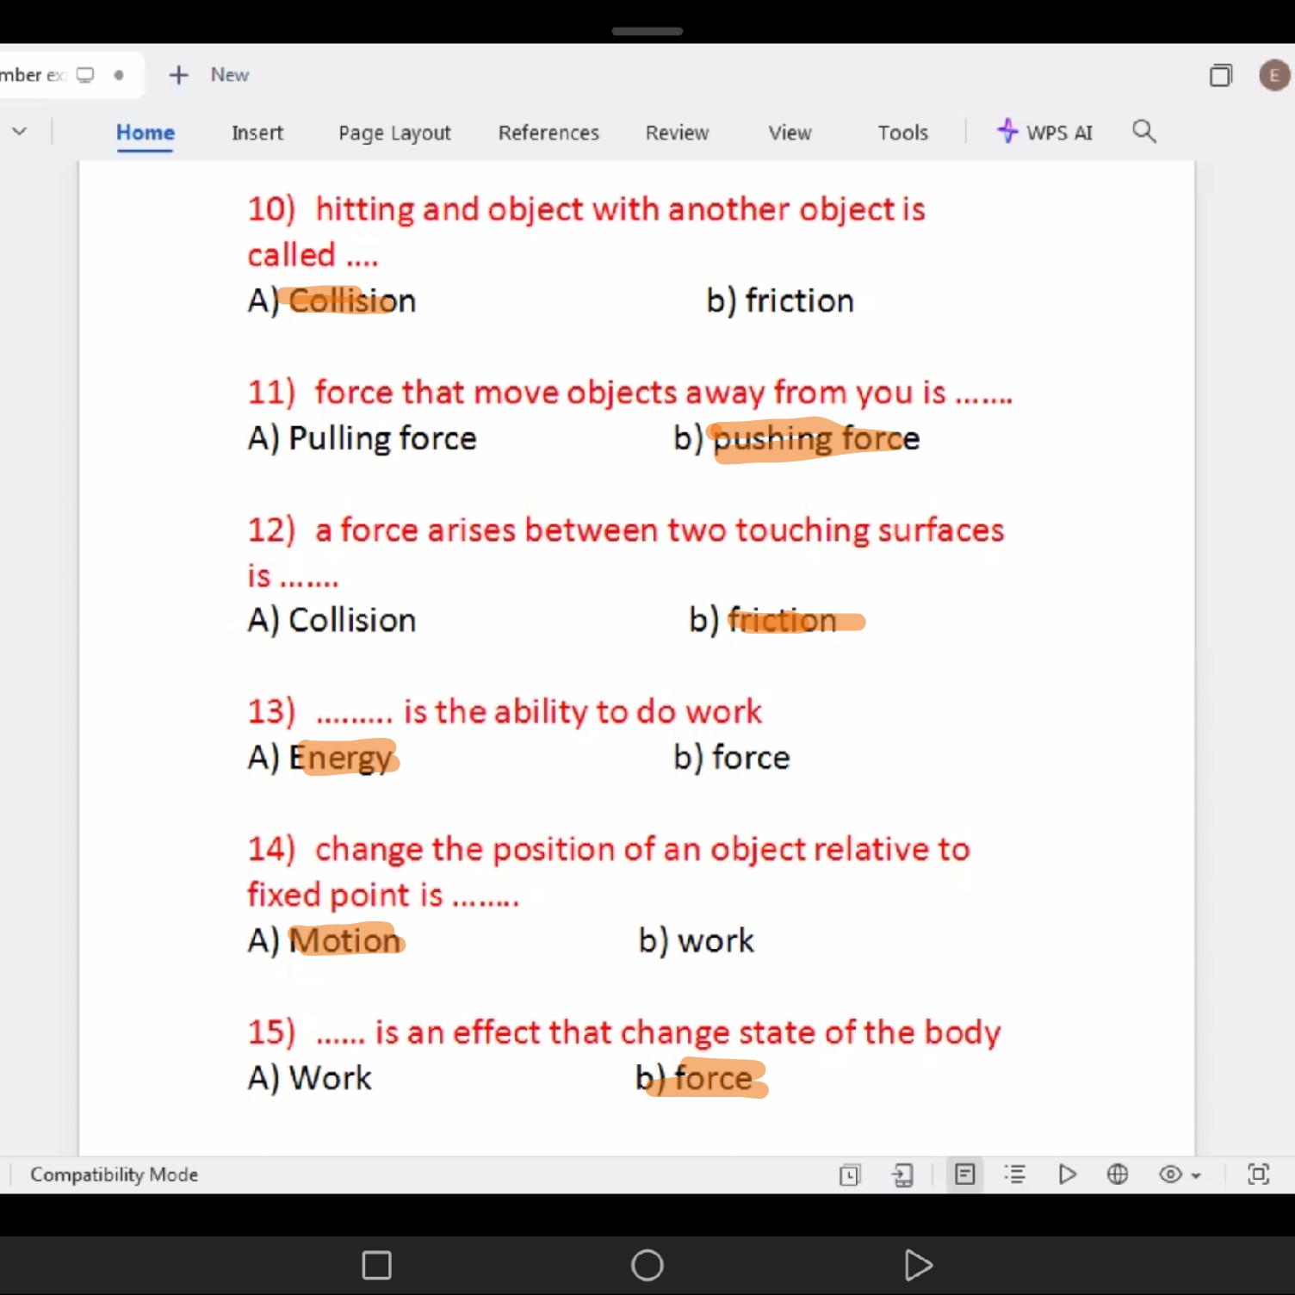
Task: Open the document history clock icon
Action: click(850, 1175)
